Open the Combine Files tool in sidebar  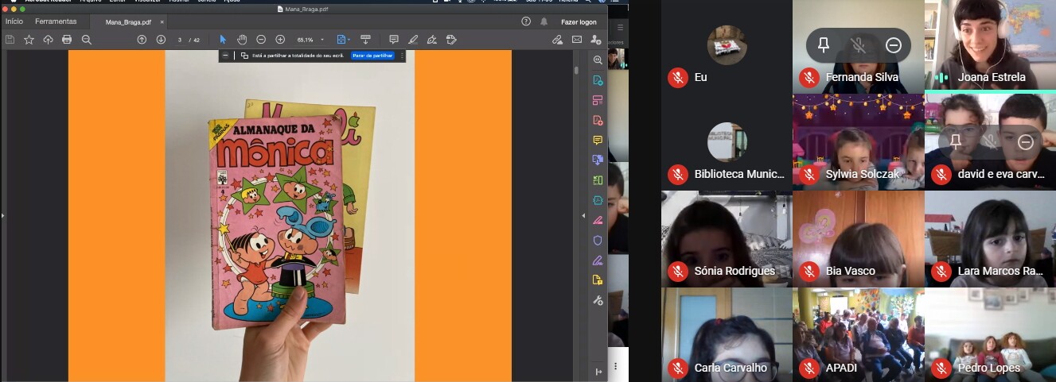click(598, 160)
